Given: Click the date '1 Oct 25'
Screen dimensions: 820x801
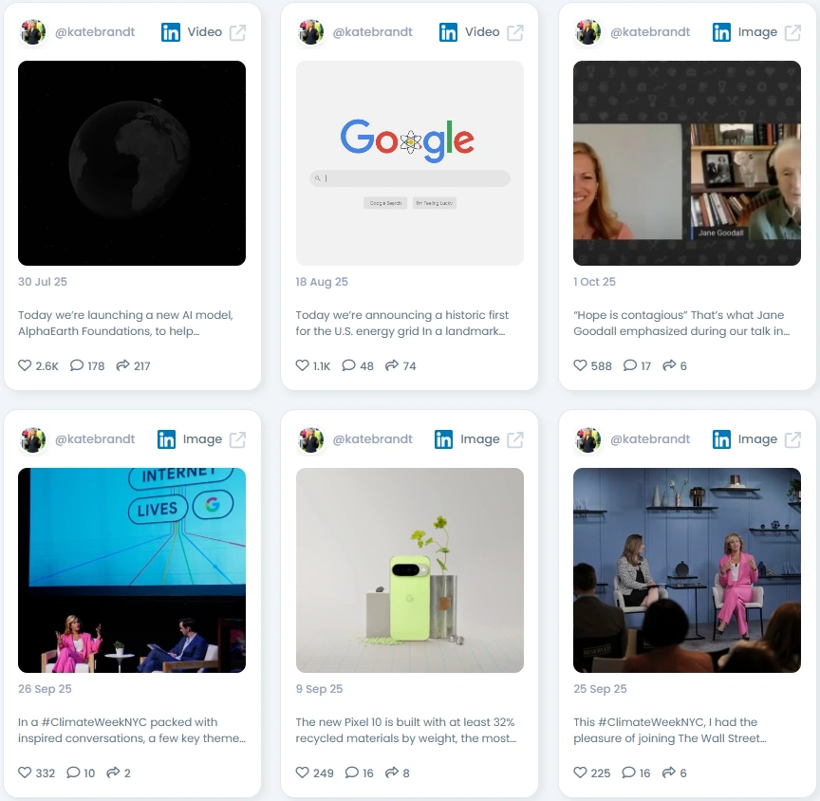Looking at the screenshot, I should tap(595, 282).
